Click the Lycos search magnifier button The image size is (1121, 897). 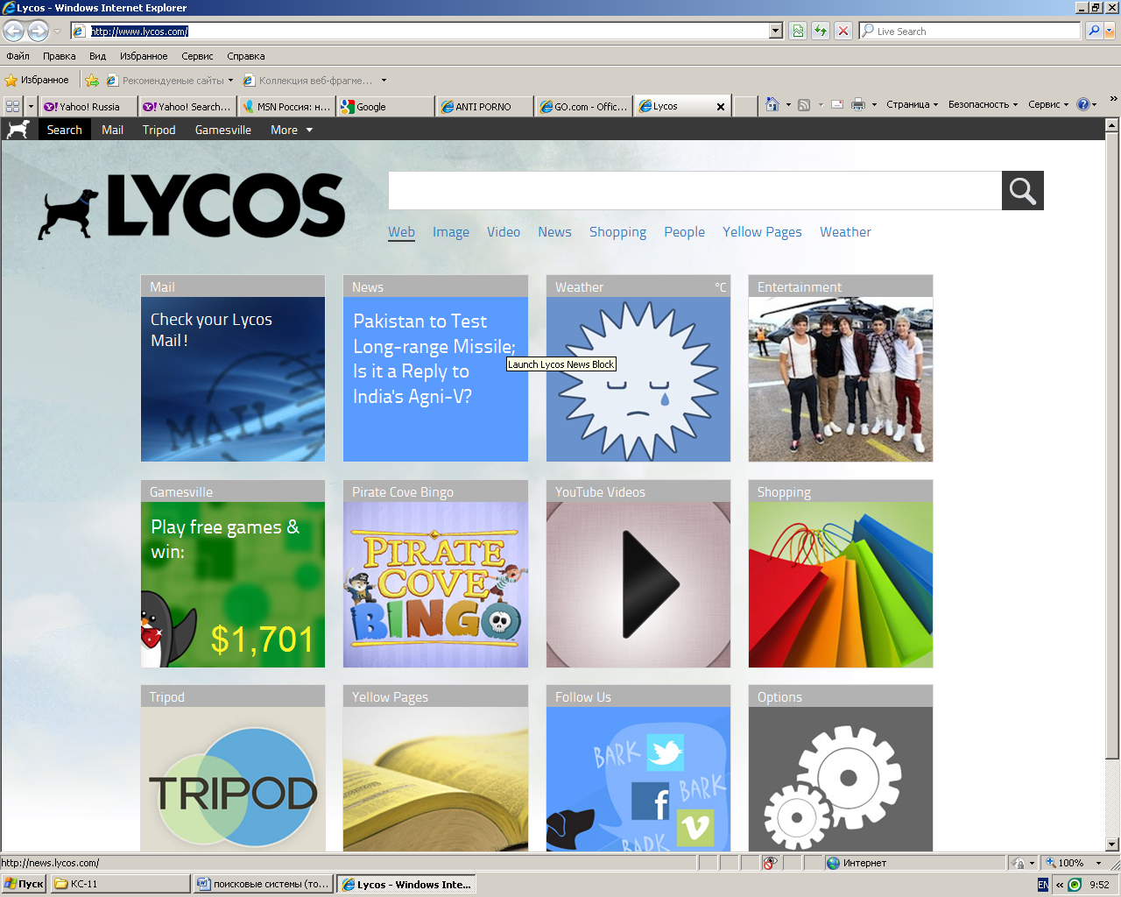(1023, 190)
